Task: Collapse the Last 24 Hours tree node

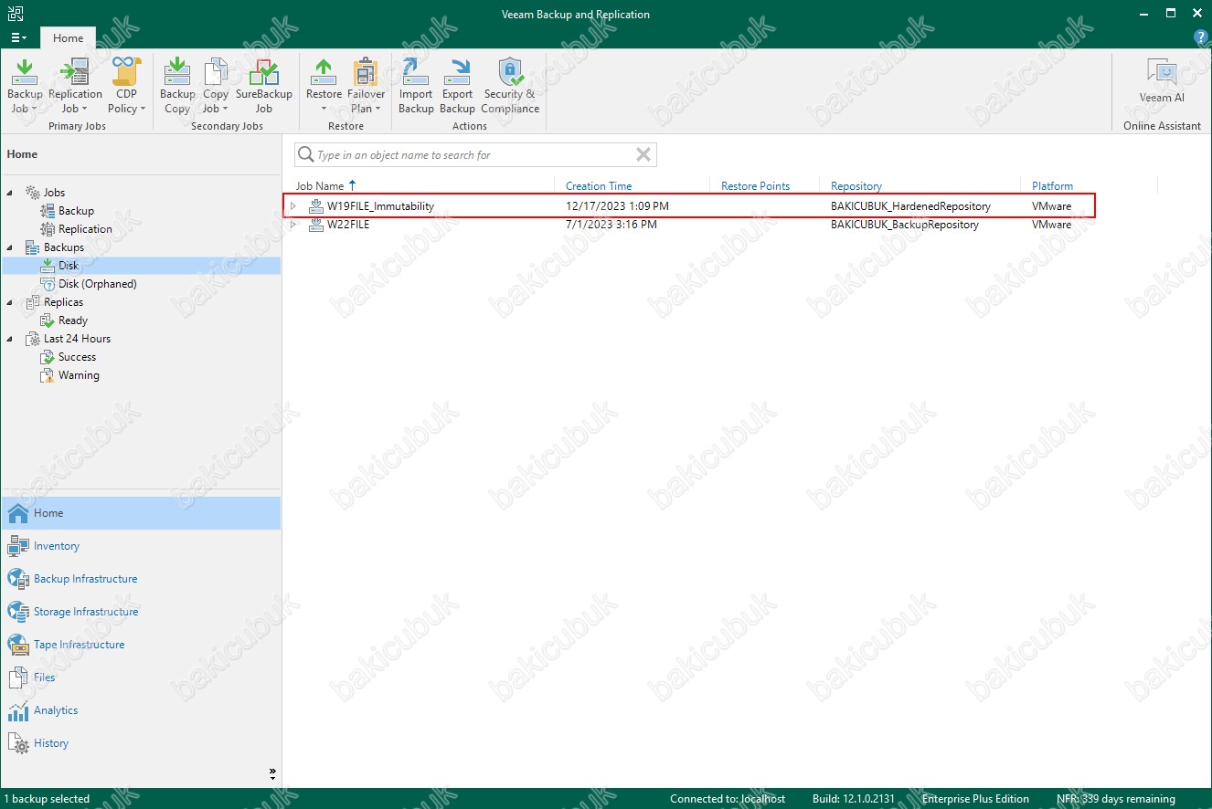Action: [11, 339]
